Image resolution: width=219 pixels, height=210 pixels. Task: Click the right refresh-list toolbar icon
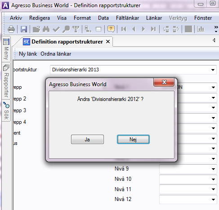[x=176, y=29]
